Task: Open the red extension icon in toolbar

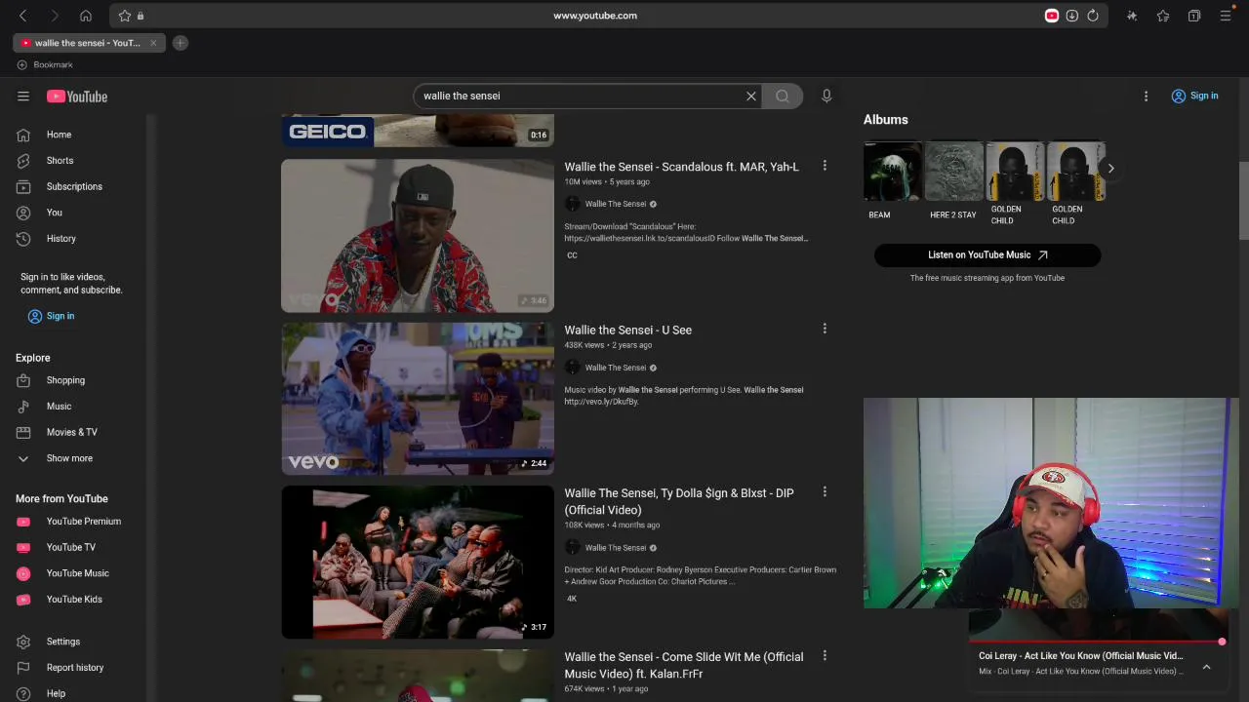Action: [x=1051, y=16]
